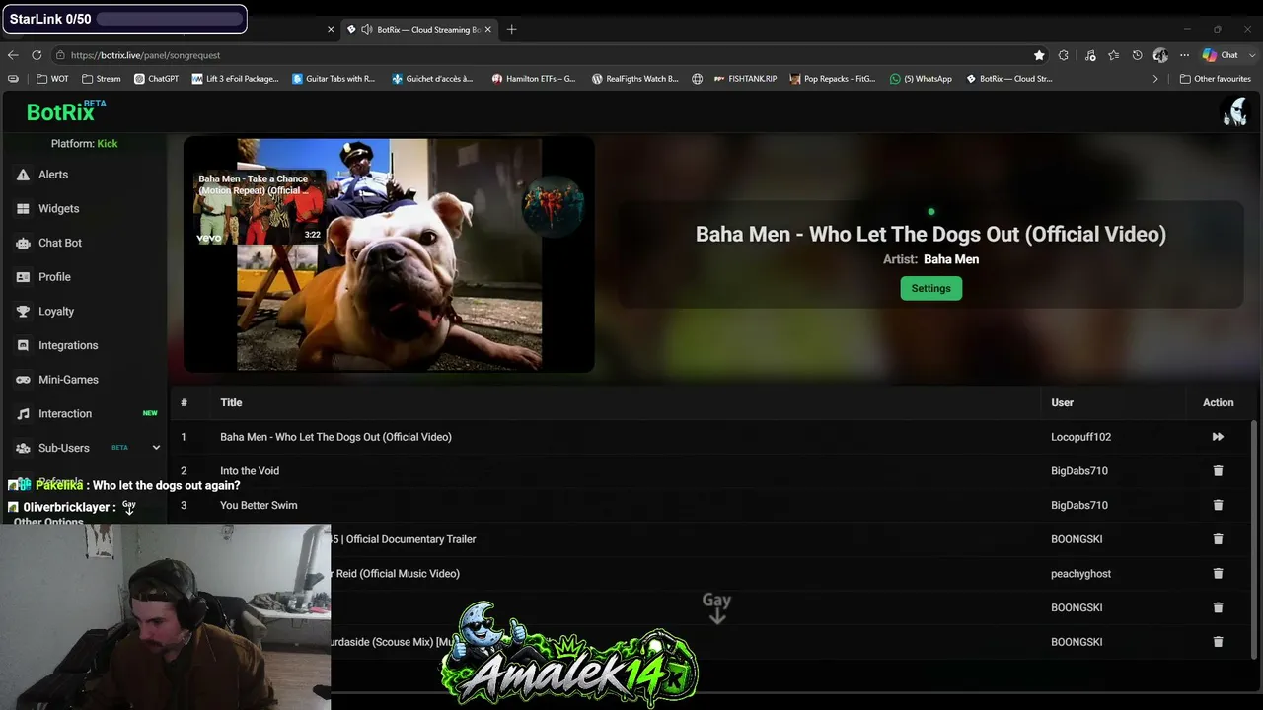Open the Guitar Tabs bookmark

pos(334,79)
